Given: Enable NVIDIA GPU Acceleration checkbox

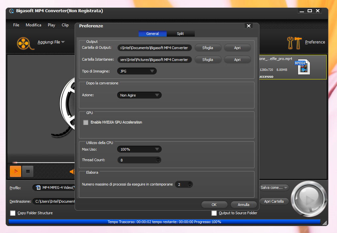Looking at the screenshot, I should pos(86,122).
